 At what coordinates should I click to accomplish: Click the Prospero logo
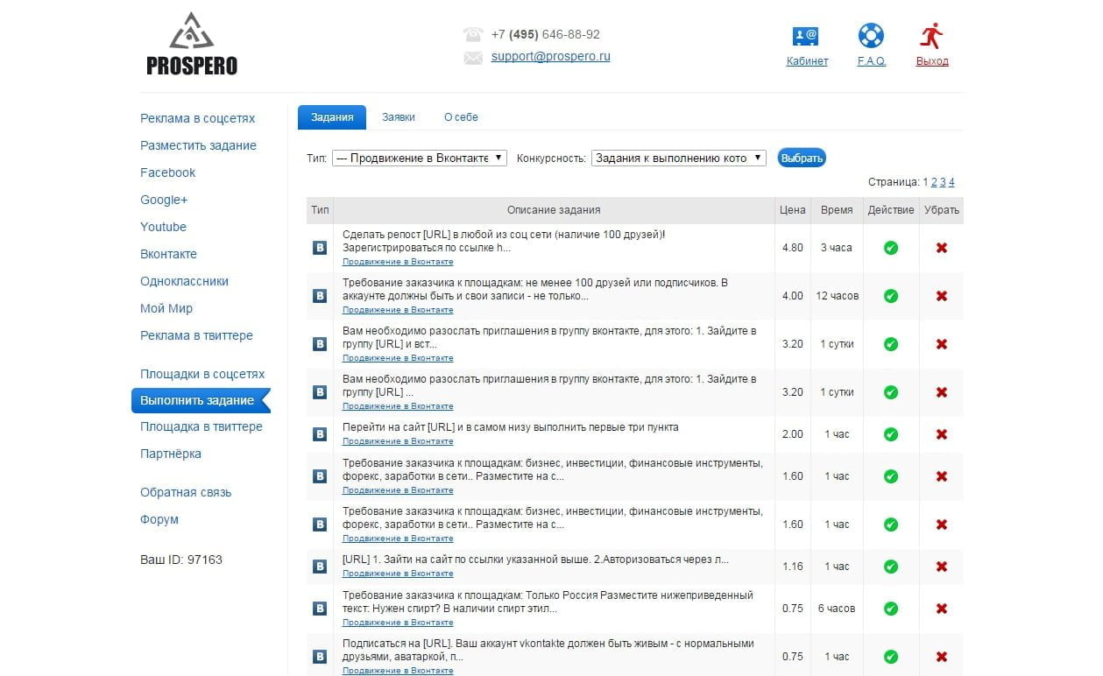(192, 44)
